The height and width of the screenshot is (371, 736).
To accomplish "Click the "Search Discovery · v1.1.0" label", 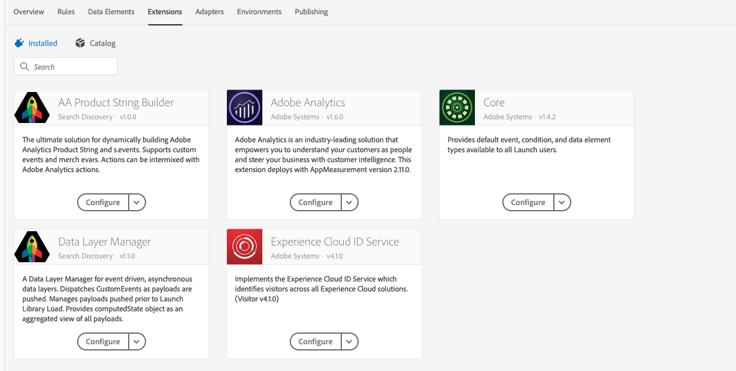I will point(97,256).
